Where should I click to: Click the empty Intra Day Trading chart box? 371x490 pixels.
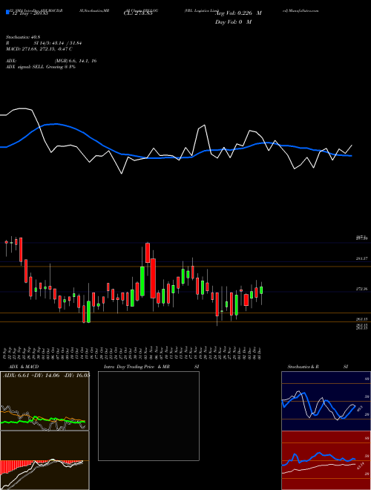click(148, 416)
